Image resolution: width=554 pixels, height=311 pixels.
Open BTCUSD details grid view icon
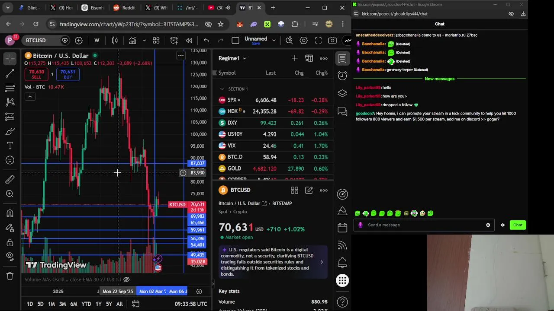click(294, 190)
